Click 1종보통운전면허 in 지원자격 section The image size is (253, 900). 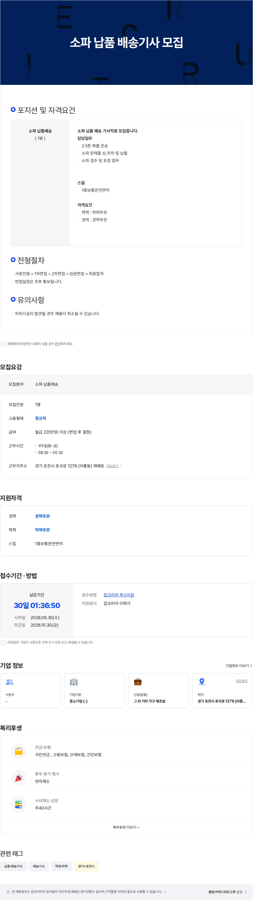pyautogui.click(x=49, y=544)
